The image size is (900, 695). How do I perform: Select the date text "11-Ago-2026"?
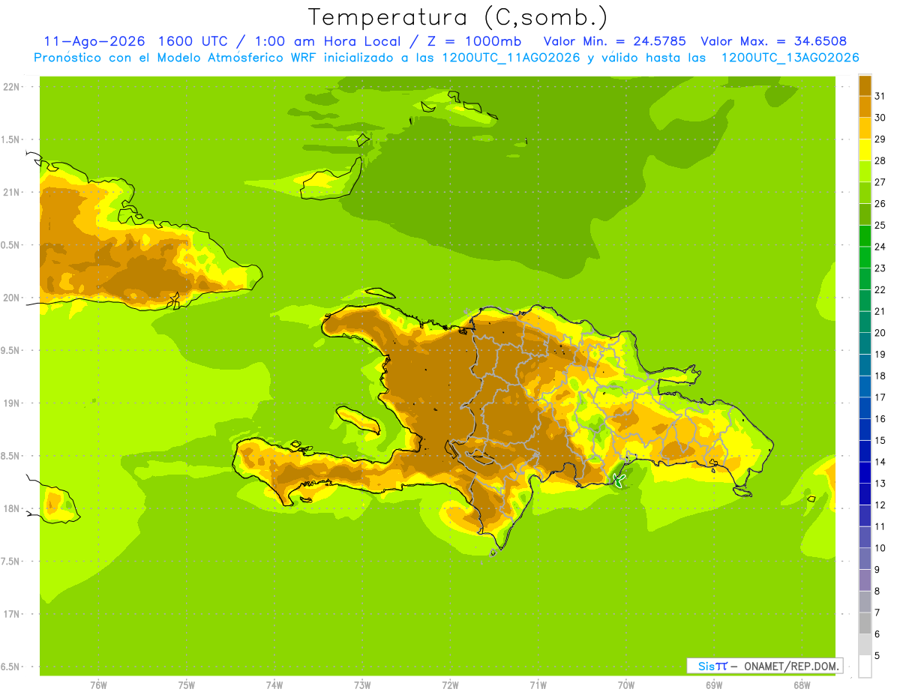click(94, 41)
